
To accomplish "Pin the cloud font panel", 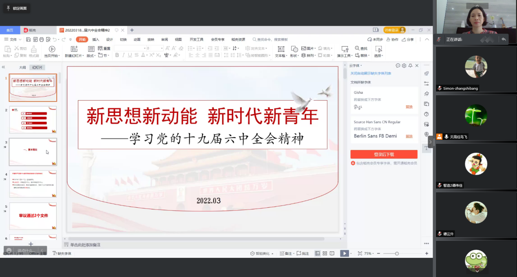I will tap(411, 66).
